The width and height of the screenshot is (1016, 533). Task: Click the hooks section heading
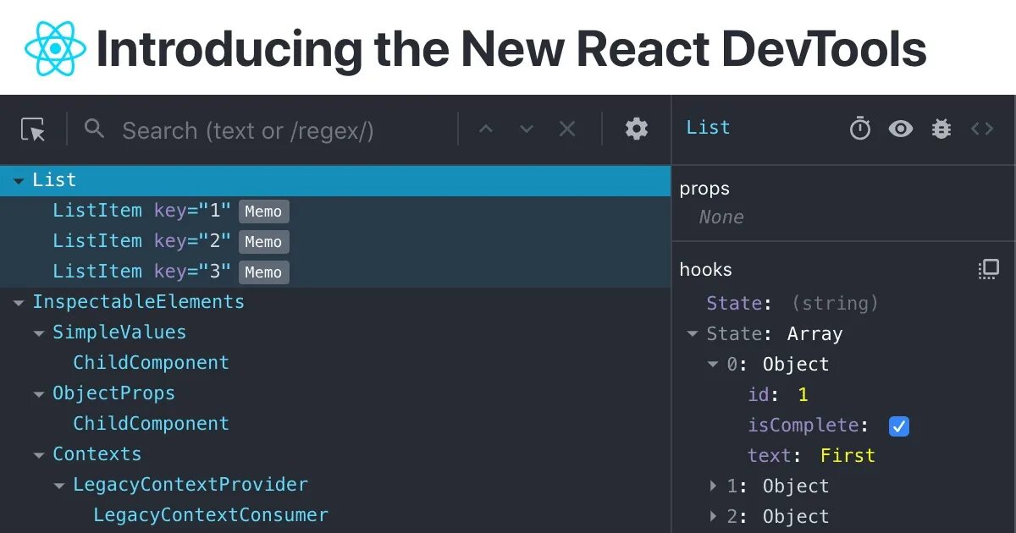point(705,270)
